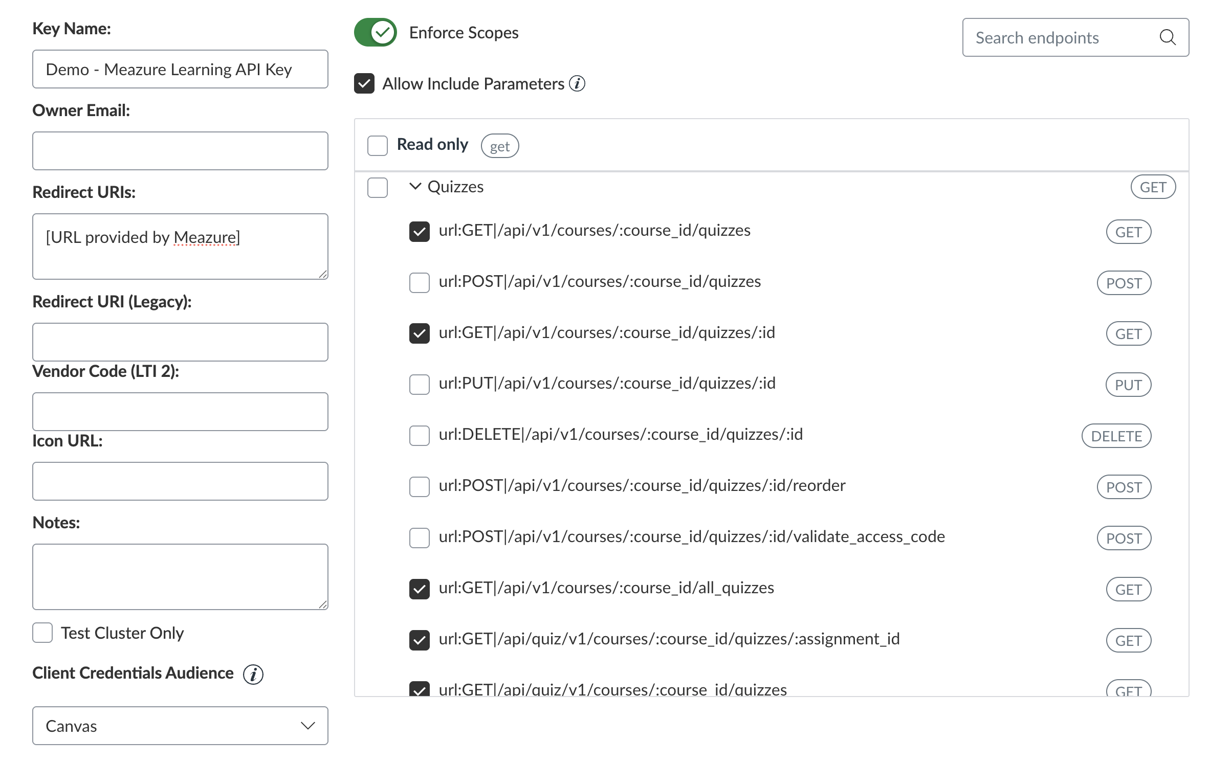Uncheck the url:GET all_quizzes scope
Viewport: 1231px width, 762px height.
(420, 589)
